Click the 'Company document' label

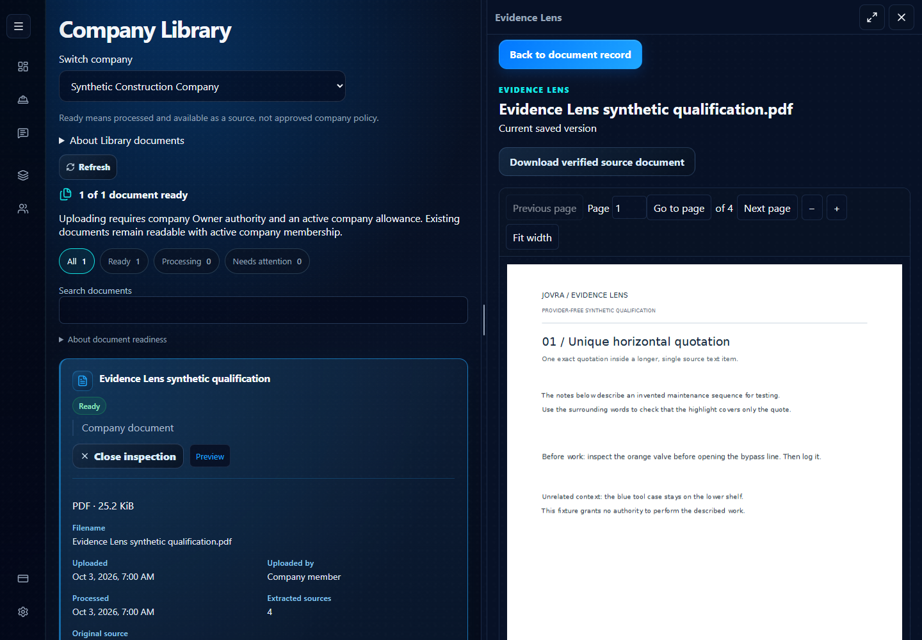128,428
